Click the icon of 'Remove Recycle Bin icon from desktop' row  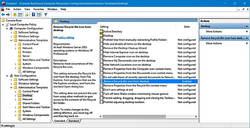[x=101, y=81]
